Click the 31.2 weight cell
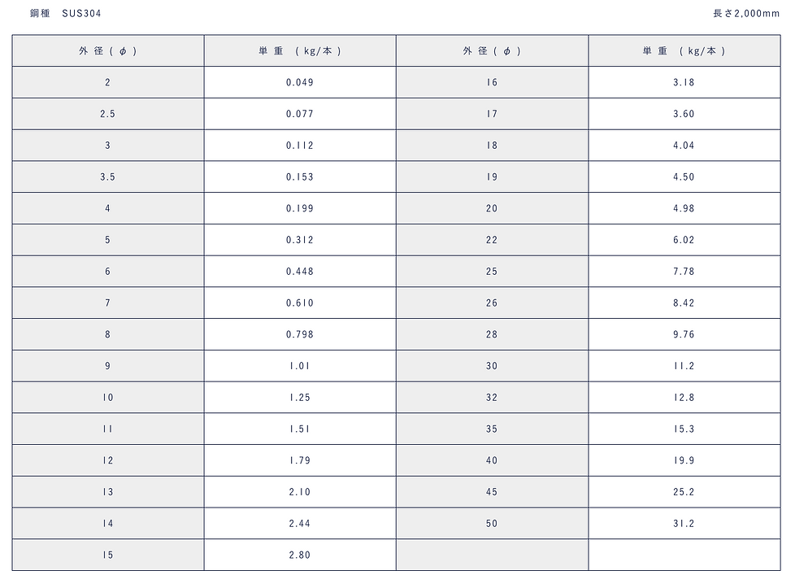Viewport: 795px width, 588px height. (x=684, y=524)
